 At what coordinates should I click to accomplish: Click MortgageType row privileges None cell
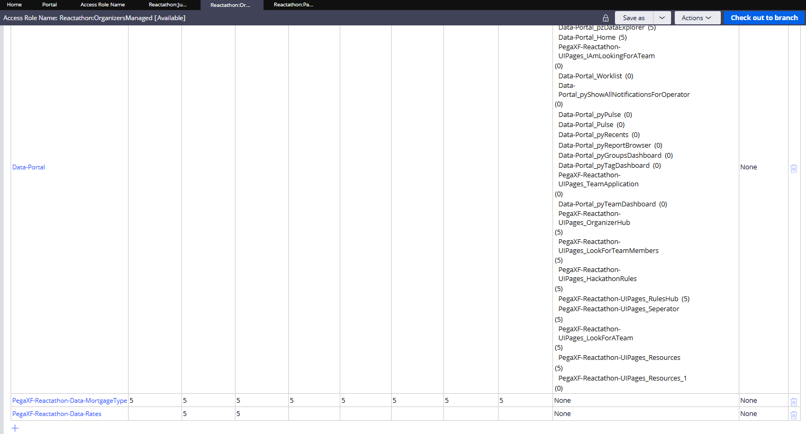[x=563, y=401]
